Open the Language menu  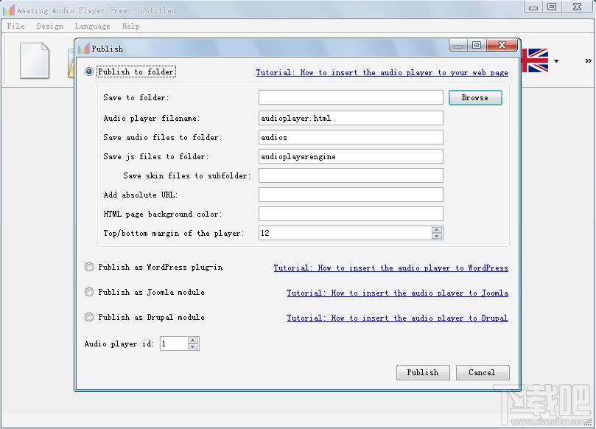(x=92, y=26)
